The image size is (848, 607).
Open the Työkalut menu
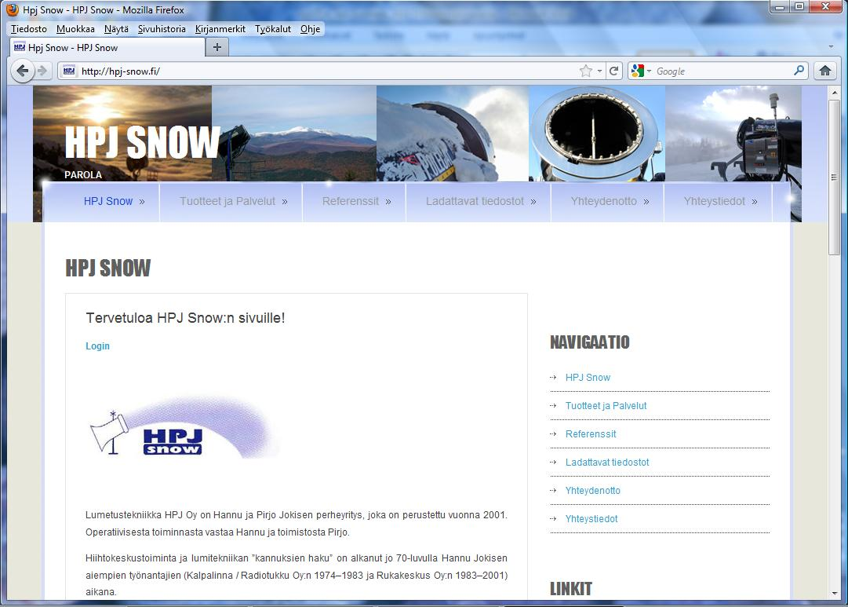tap(272, 29)
